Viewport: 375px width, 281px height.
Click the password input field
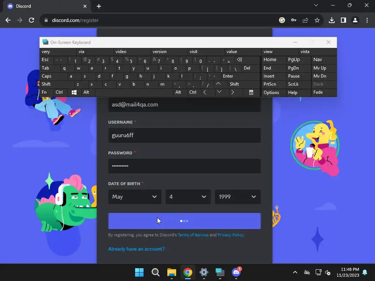click(185, 166)
